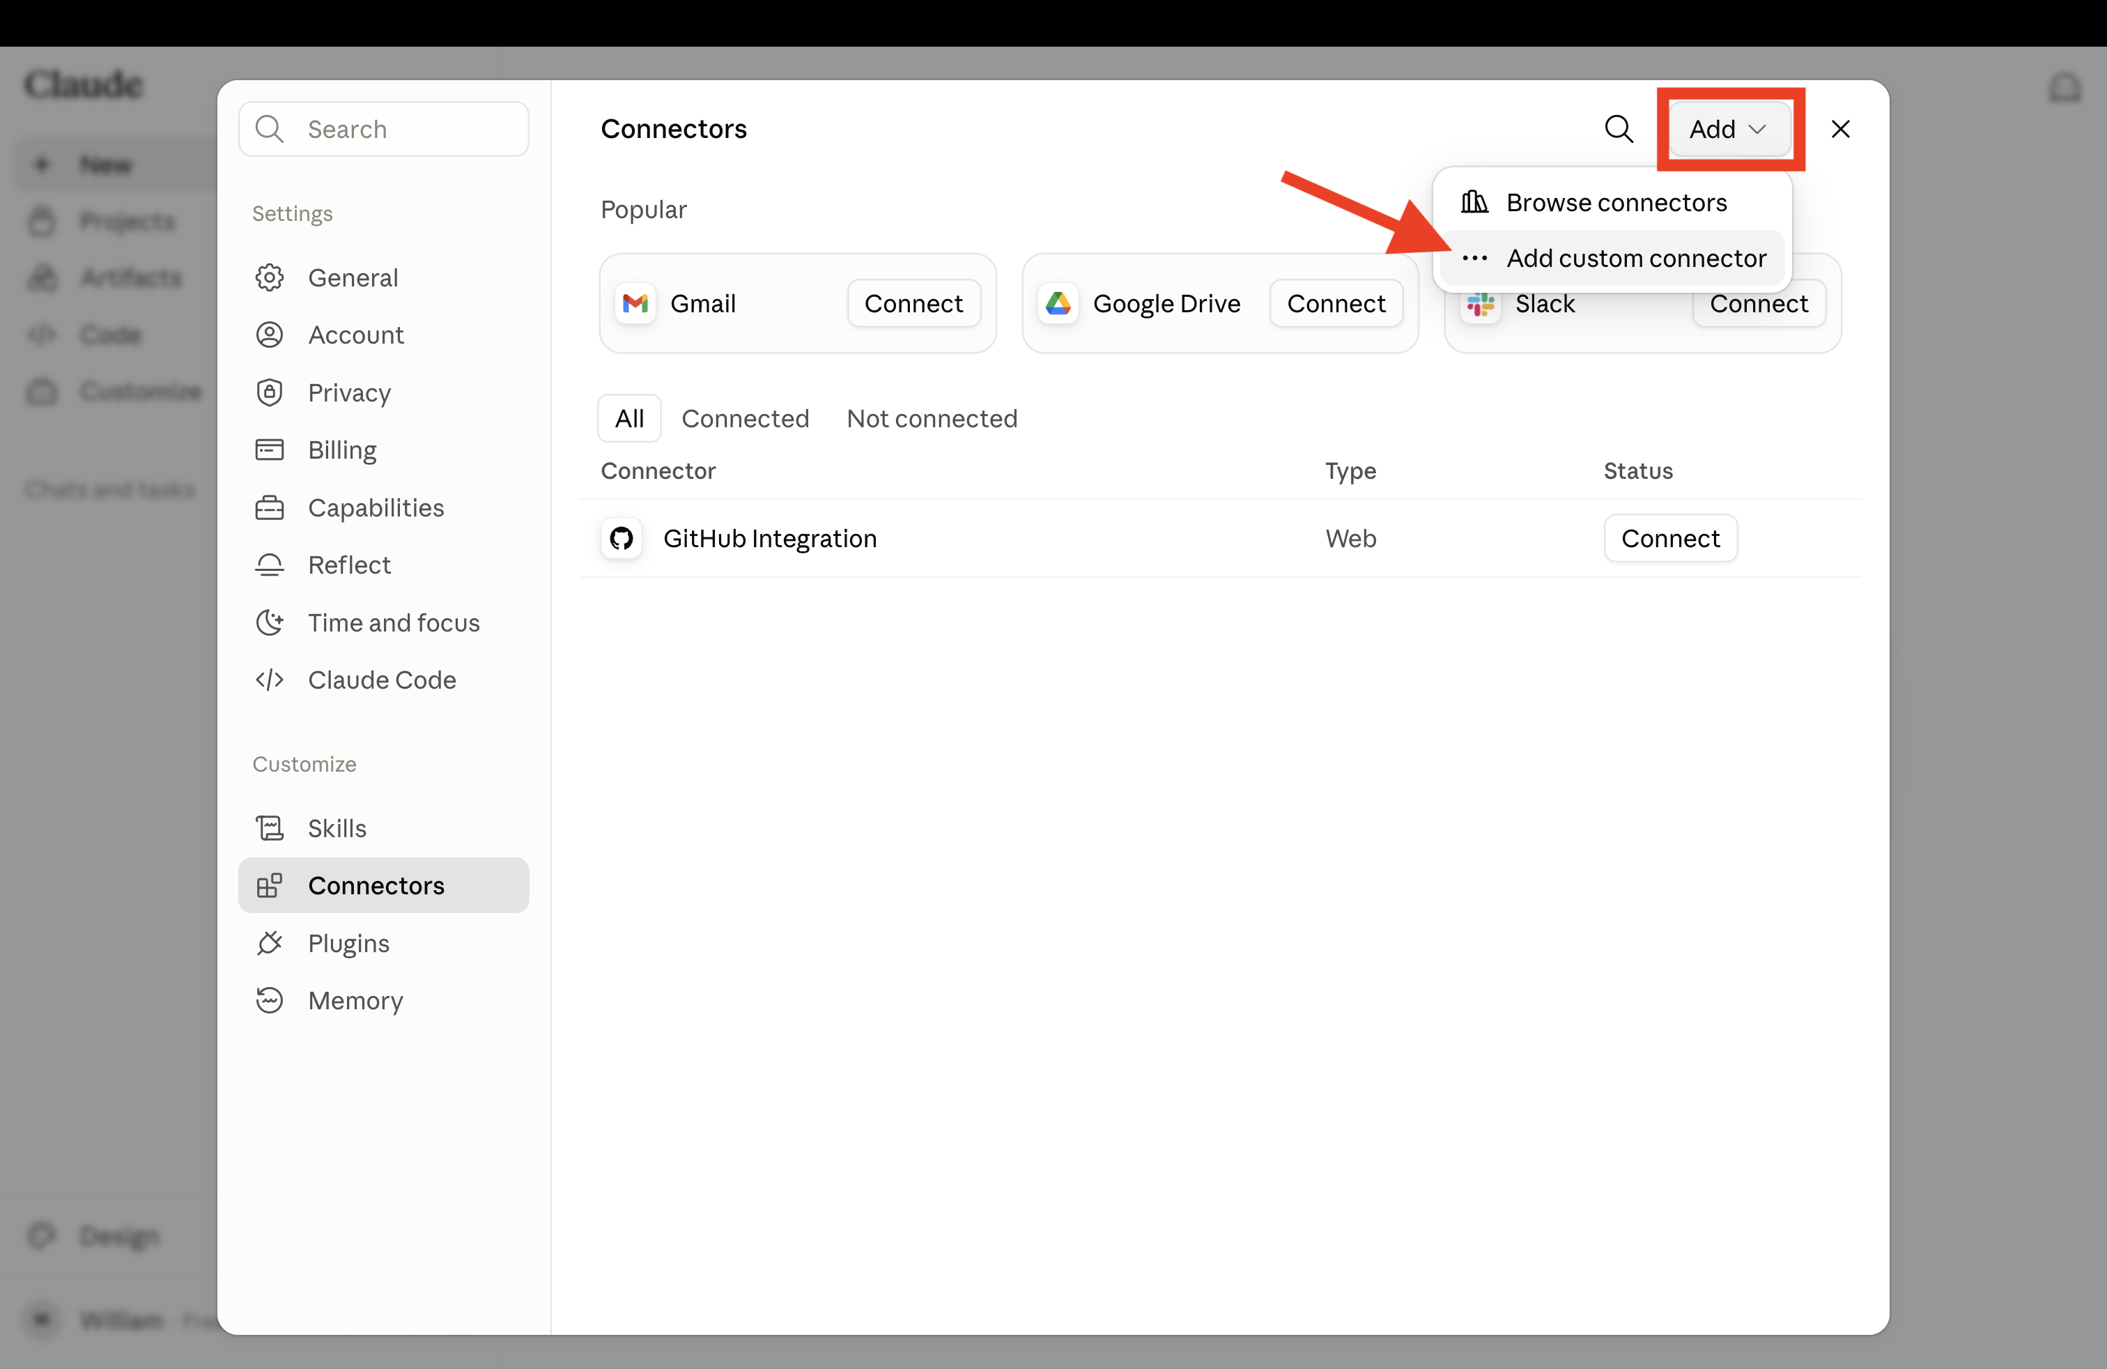
Task: Open Claude Code settings
Action: 383,680
